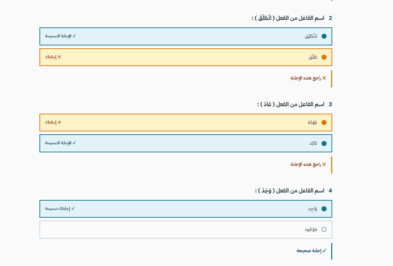Select the radio button for طَلَق
Image resolution: width=393 pixels, height=266 pixels.
click(x=324, y=58)
